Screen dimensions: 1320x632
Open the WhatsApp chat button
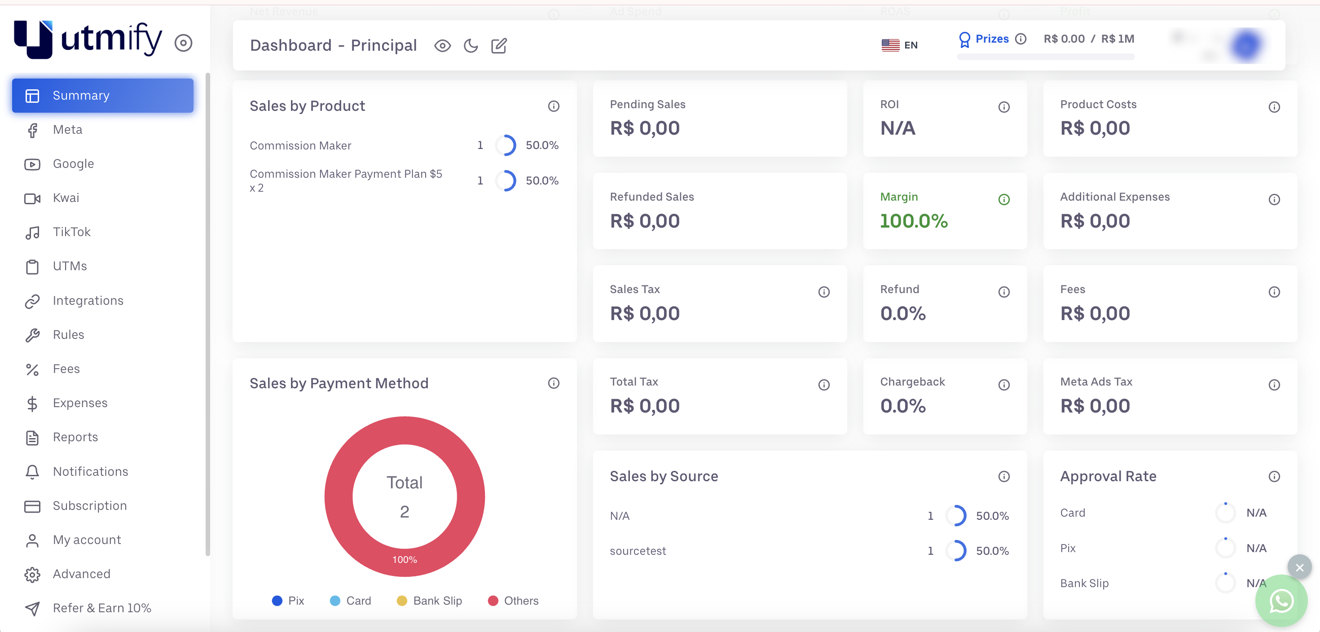click(1281, 601)
